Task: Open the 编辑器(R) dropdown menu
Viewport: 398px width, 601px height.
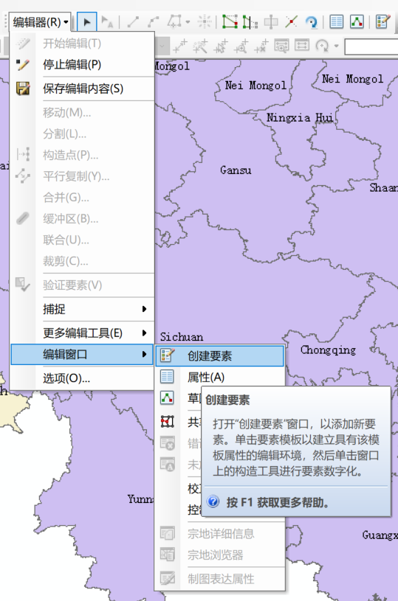Action: pos(40,22)
